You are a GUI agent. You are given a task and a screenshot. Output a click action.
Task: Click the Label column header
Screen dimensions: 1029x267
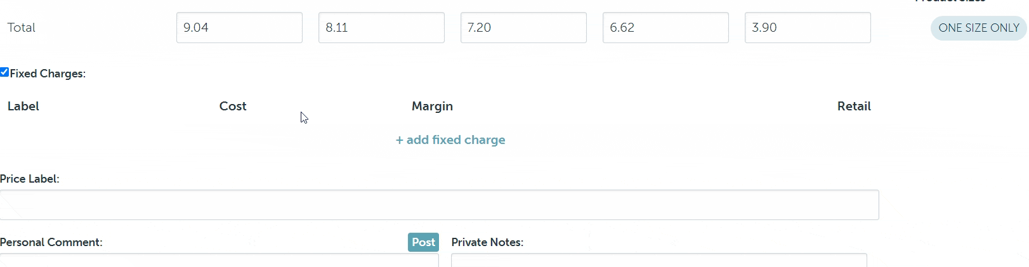23,107
